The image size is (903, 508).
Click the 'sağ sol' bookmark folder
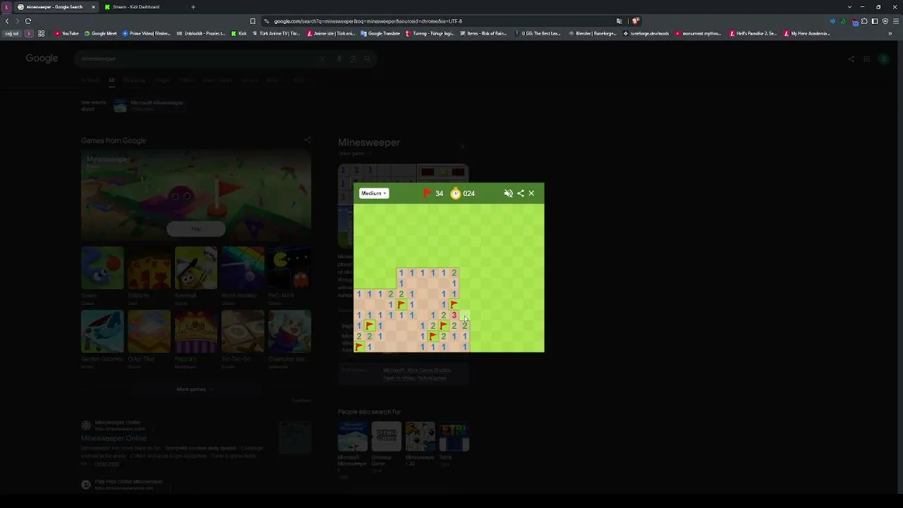tap(12, 33)
